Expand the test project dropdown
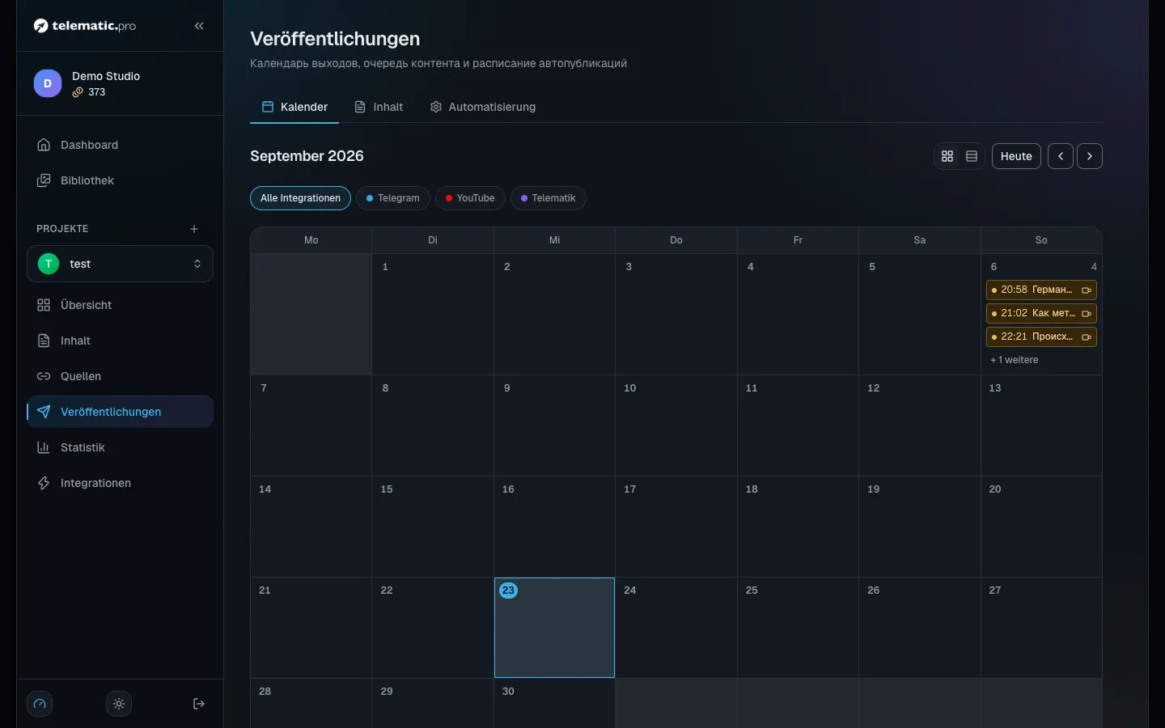This screenshot has width=1165, height=728. click(x=120, y=264)
